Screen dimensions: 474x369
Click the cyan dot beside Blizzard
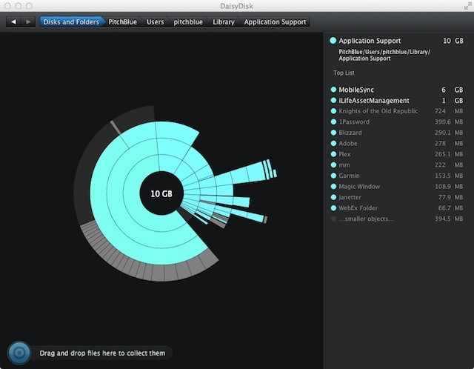coord(333,133)
